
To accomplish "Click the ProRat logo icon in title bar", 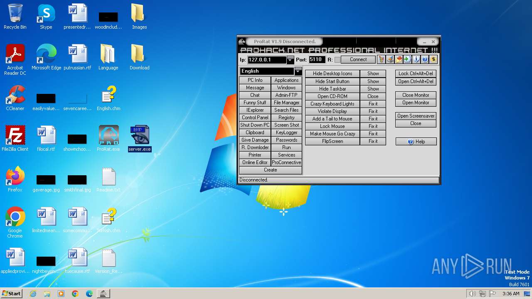I will click(x=242, y=42).
